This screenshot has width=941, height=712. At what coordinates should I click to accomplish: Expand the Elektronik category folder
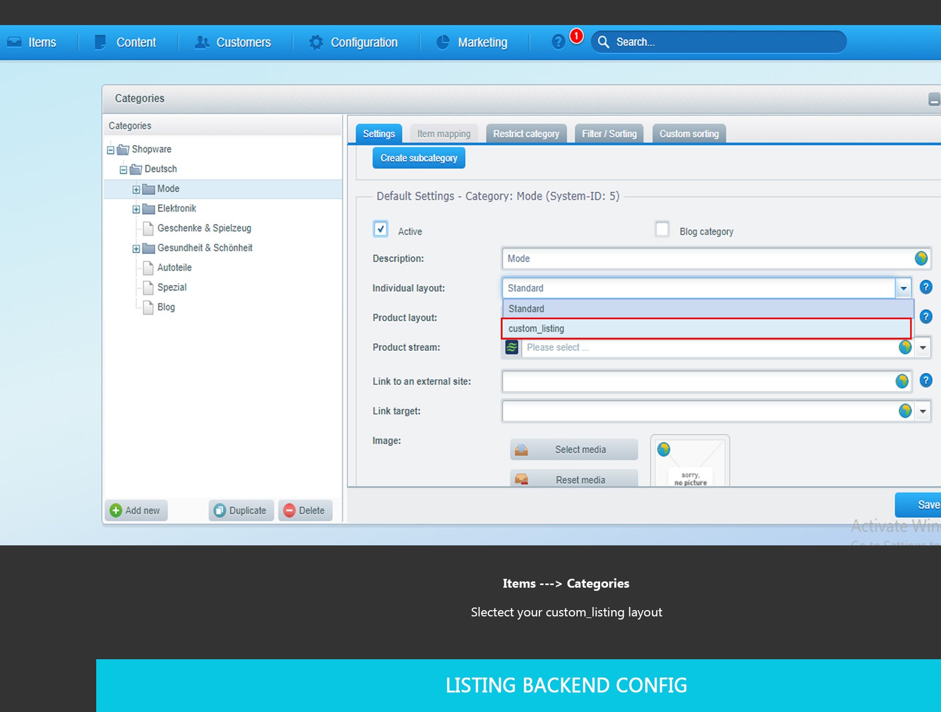[x=136, y=209]
